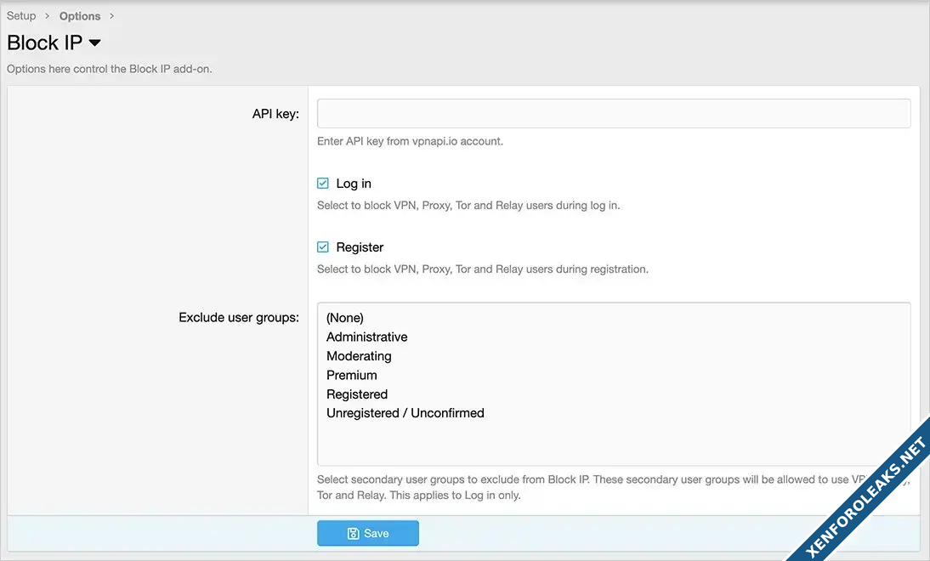930x561 pixels.
Task: Click the floppy disk icon in Save button
Action: pyautogui.click(x=353, y=534)
